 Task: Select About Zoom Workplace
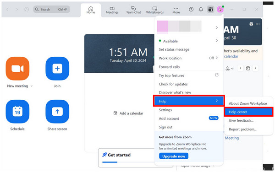pyautogui.click(x=248, y=103)
